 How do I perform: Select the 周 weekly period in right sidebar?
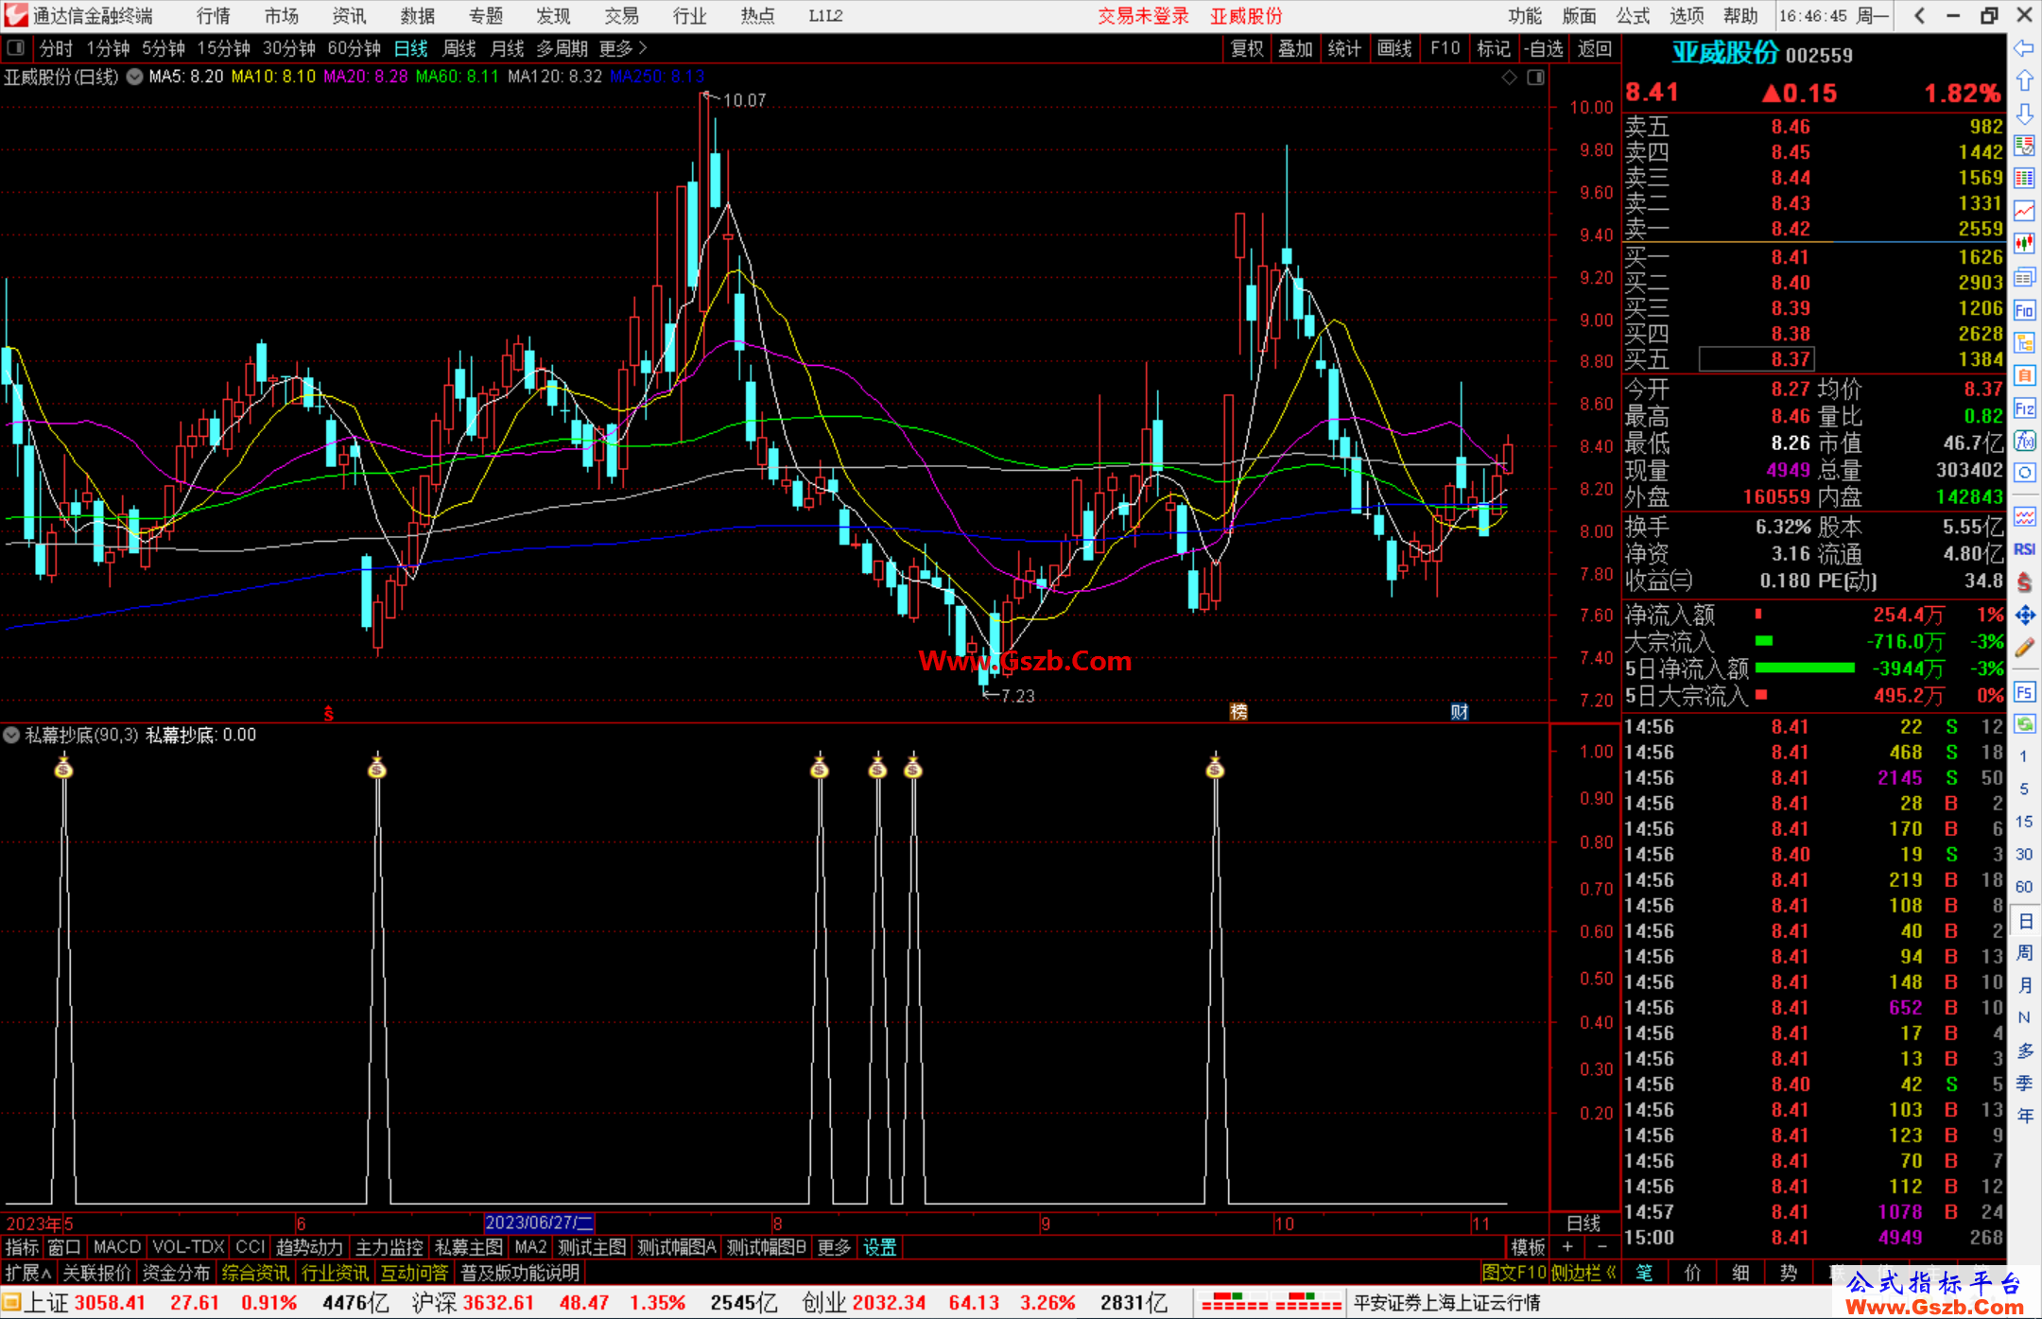[x=2024, y=953]
